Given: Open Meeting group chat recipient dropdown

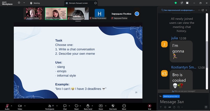Looking at the screenshot, I should (x=171, y=96).
